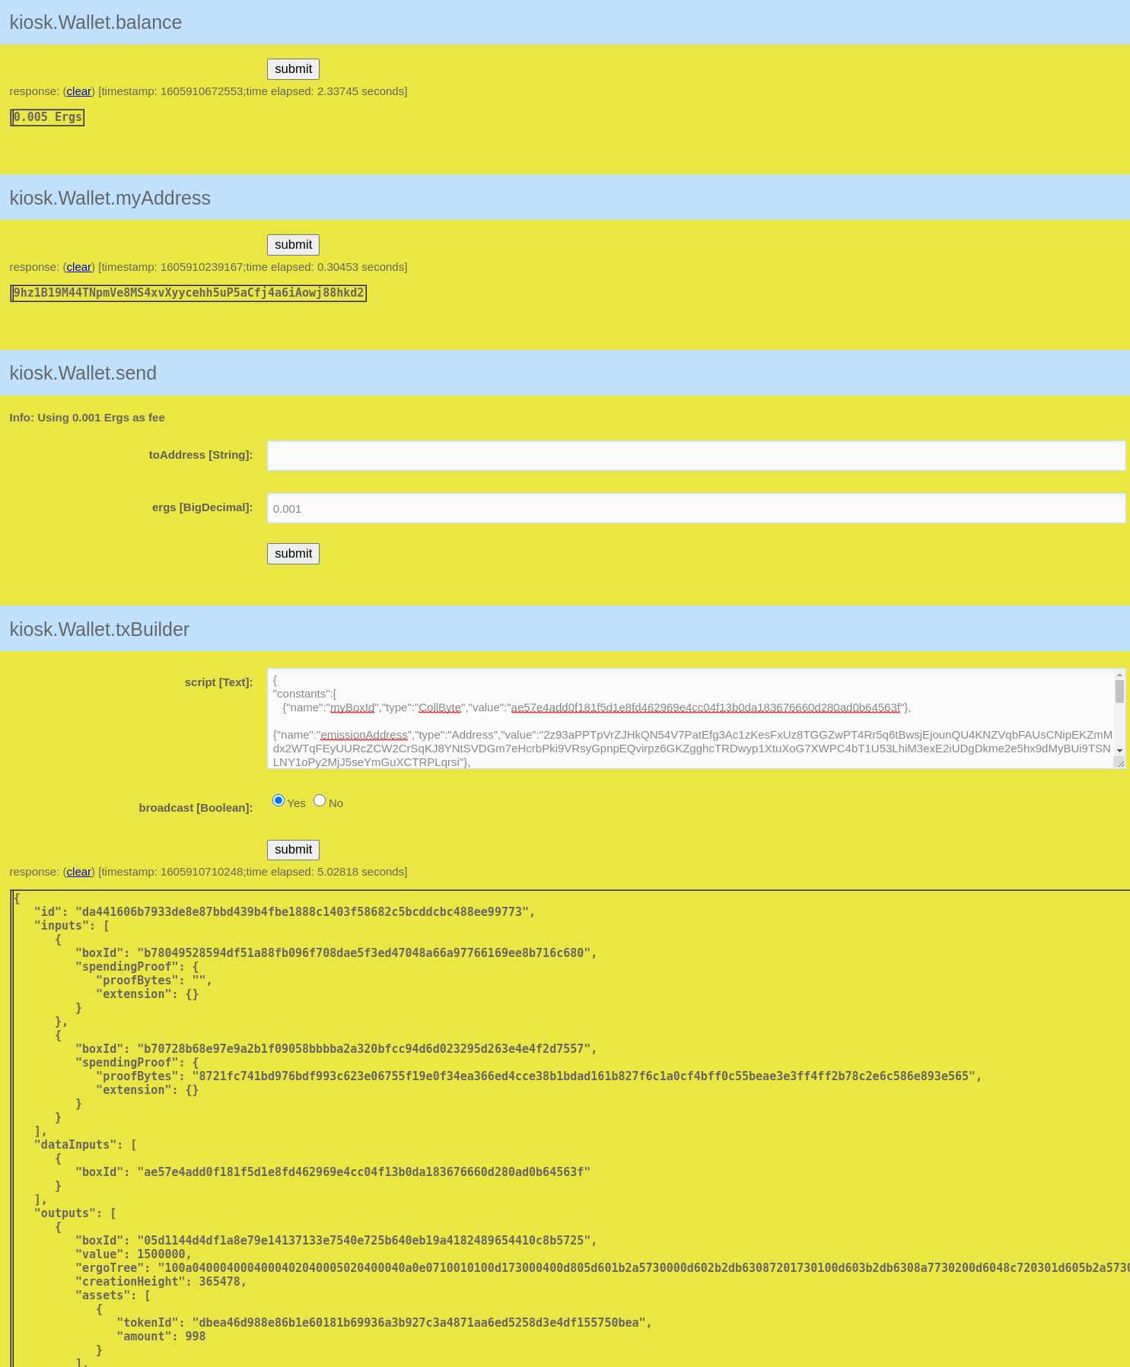Image resolution: width=1130 pixels, height=1367 pixels.
Task: Click inside the script text area
Action: pos(685,719)
